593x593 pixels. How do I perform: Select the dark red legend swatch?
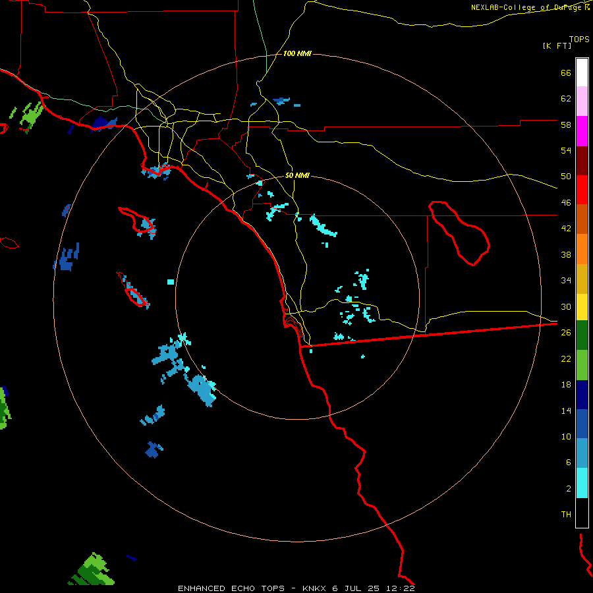click(582, 161)
